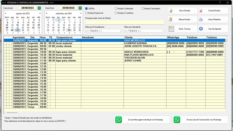Select day 20 in setembro calendar
The height and width of the screenshot is (131, 233).
tap(64, 28)
